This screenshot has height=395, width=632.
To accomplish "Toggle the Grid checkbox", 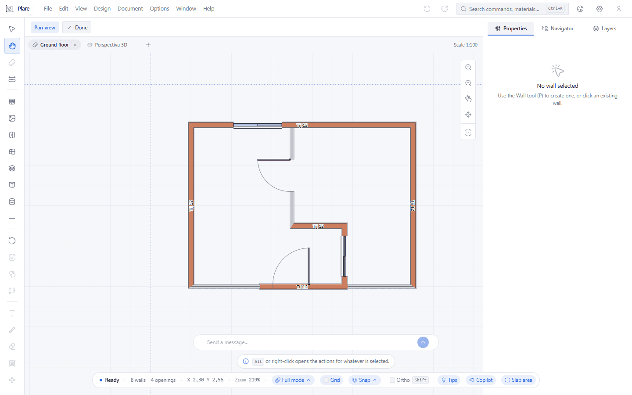I will (326, 380).
